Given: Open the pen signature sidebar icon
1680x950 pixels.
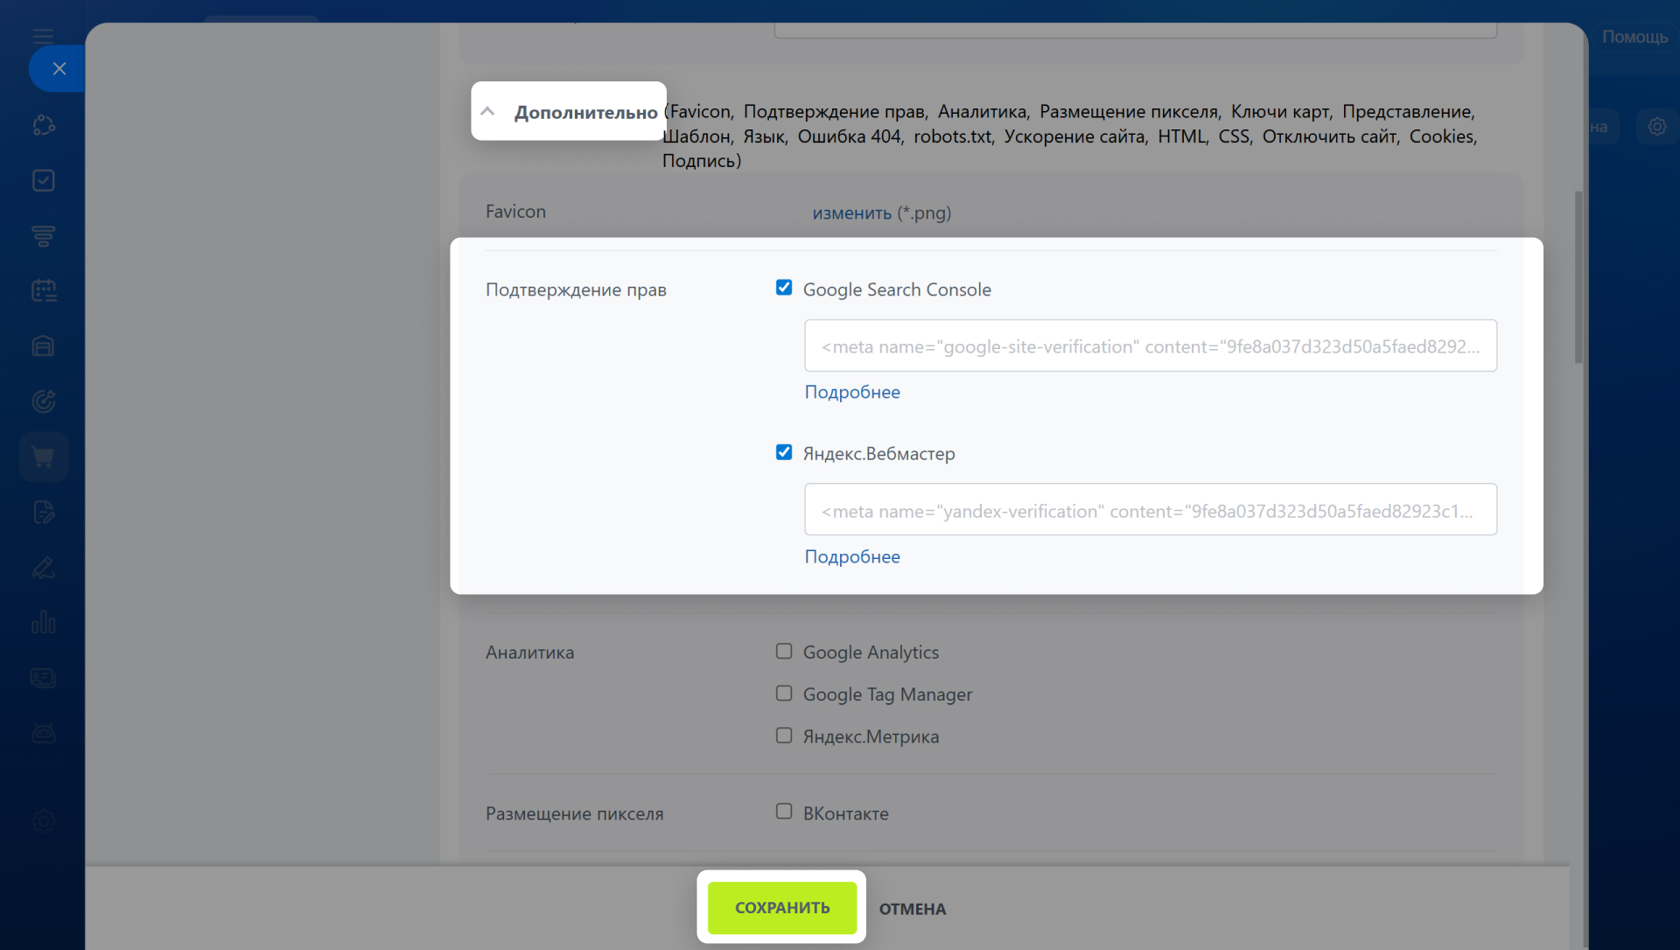Looking at the screenshot, I should click(44, 568).
